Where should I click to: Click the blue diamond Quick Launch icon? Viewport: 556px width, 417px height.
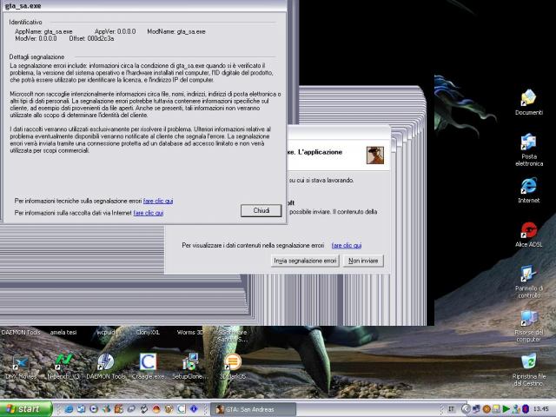pos(194,409)
